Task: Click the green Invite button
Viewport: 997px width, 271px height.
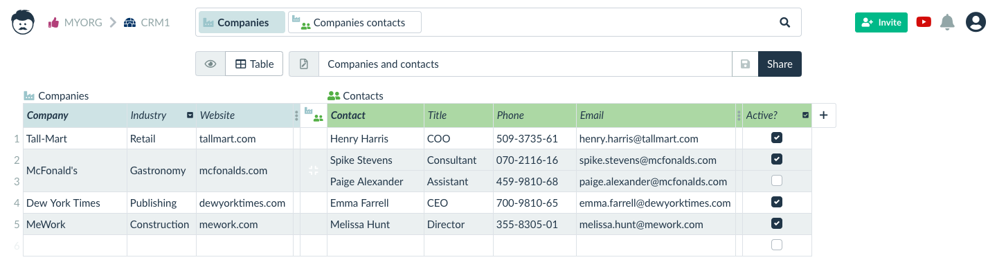Action: pos(881,22)
